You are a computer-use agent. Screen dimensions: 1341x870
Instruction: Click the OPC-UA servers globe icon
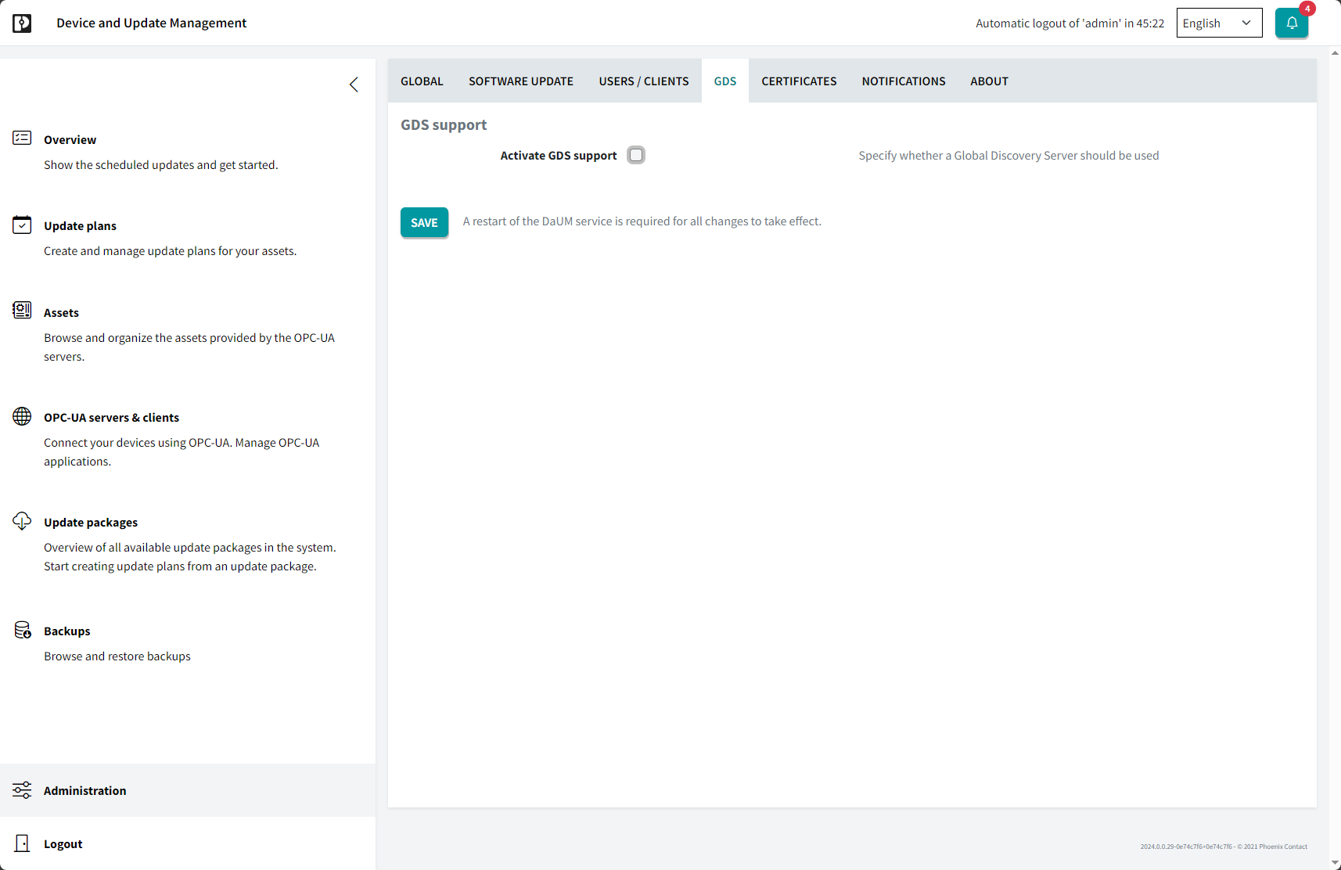(22, 416)
